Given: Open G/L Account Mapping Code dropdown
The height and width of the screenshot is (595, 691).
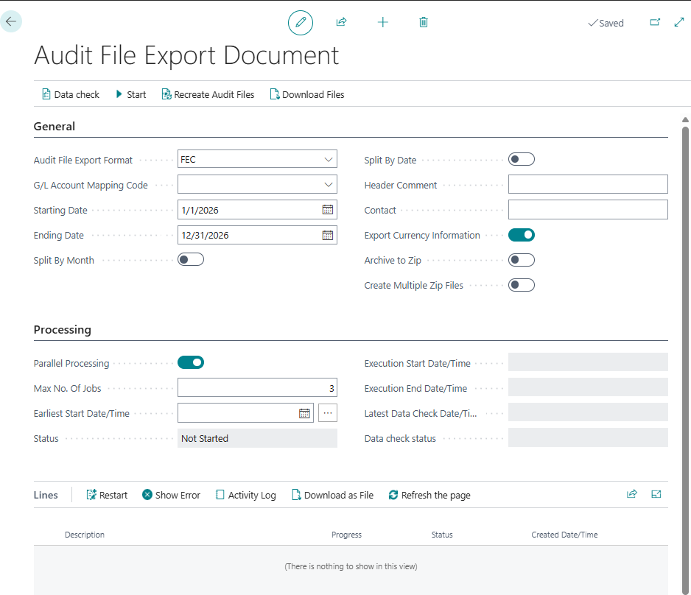Looking at the screenshot, I should pyautogui.click(x=329, y=185).
